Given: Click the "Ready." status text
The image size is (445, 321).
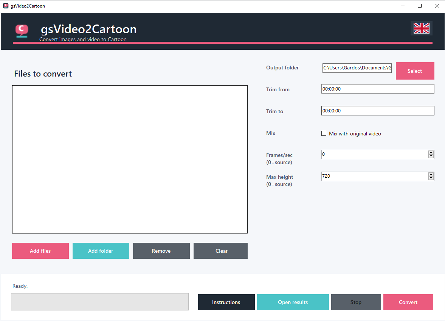Looking at the screenshot, I should tap(20, 286).
